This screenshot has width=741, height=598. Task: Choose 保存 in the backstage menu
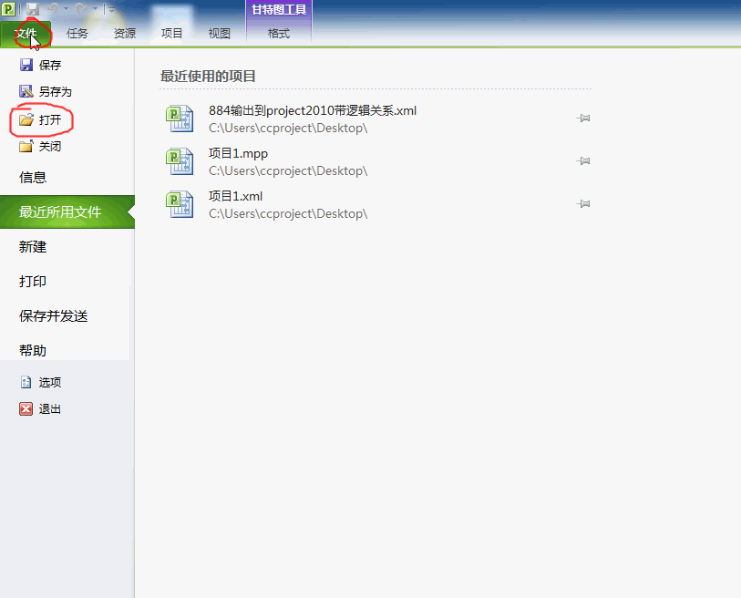click(x=50, y=65)
